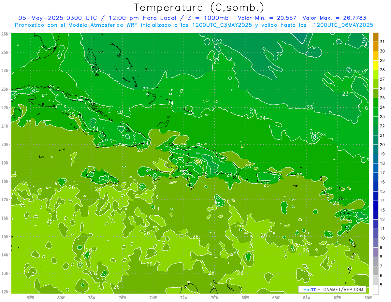
Task: Click latitude label "18N"
Action: click(5, 181)
